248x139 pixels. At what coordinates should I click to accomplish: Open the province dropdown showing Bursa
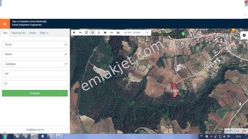[x=35, y=44]
